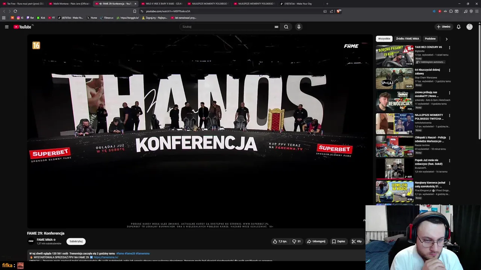Close the FAME 29: Konferencja tab
Image resolution: width=481 pixels, height=270 pixels.
pos(135,4)
